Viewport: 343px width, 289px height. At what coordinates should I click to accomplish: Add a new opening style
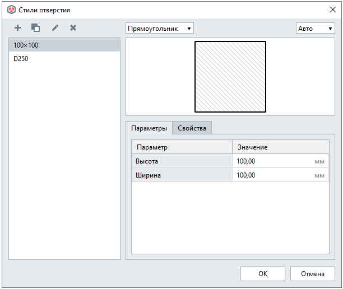click(x=18, y=27)
